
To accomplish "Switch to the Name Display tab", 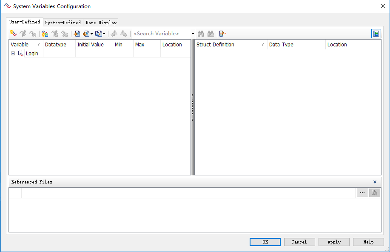I will pos(101,23).
